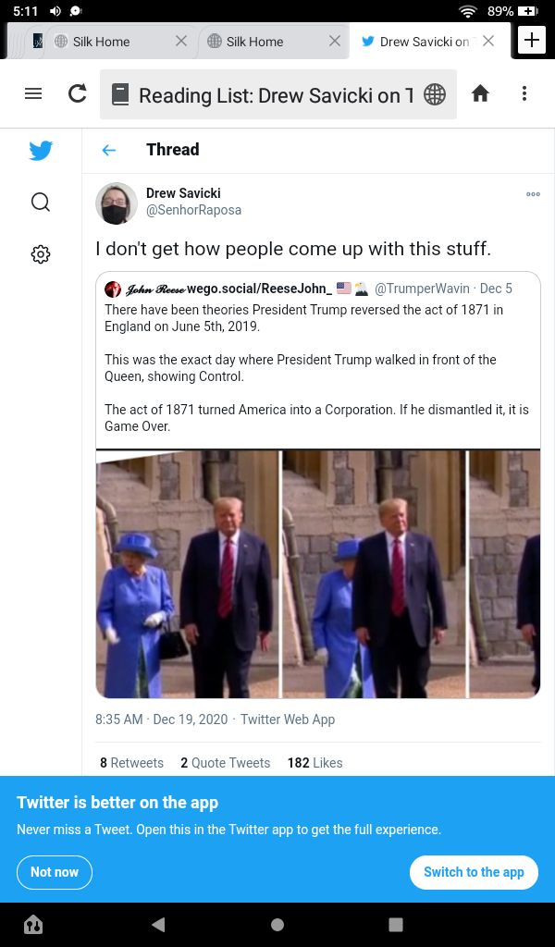Add a new browser tab
The width and height of the screenshot is (555, 947).
click(531, 40)
